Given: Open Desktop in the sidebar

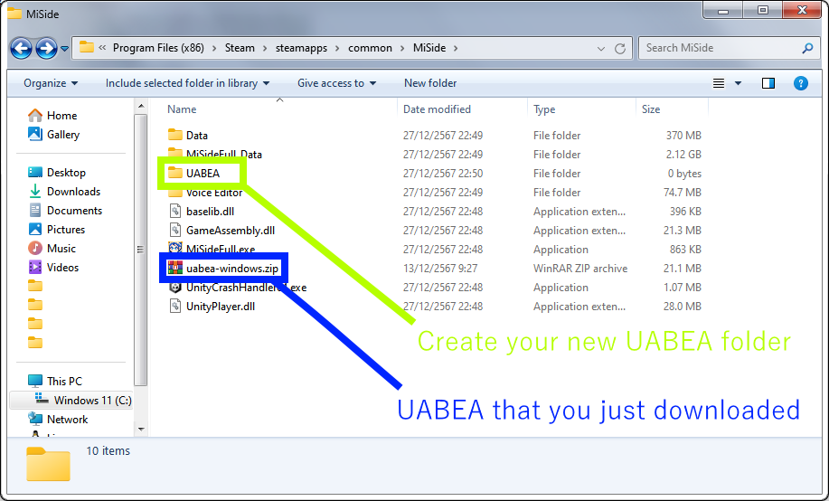Looking at the screenshot, I should 57,173.
